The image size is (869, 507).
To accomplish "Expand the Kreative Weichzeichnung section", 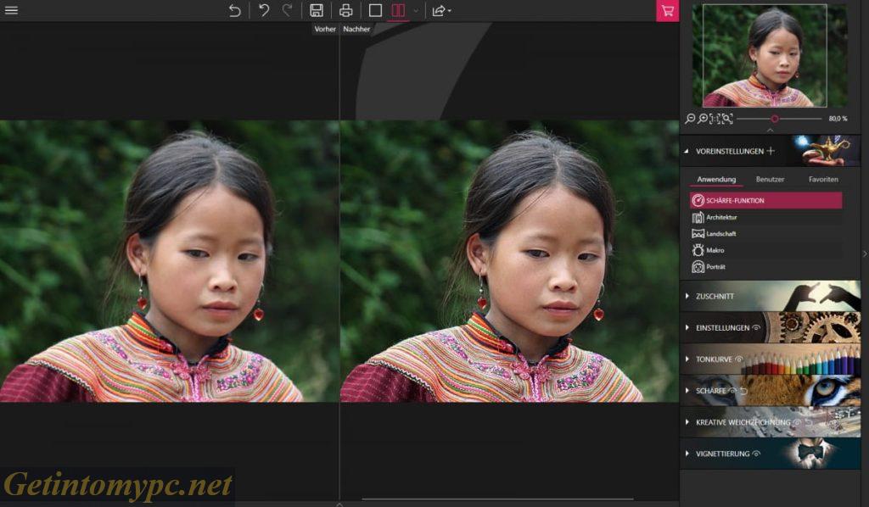I will [687, 422].
